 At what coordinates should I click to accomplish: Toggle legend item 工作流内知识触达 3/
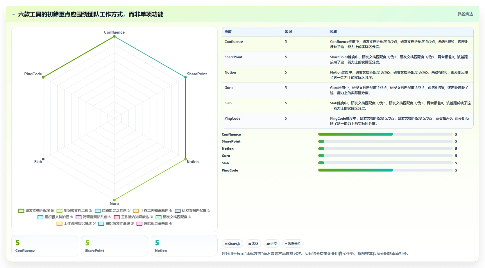click(x=133, y=217)
